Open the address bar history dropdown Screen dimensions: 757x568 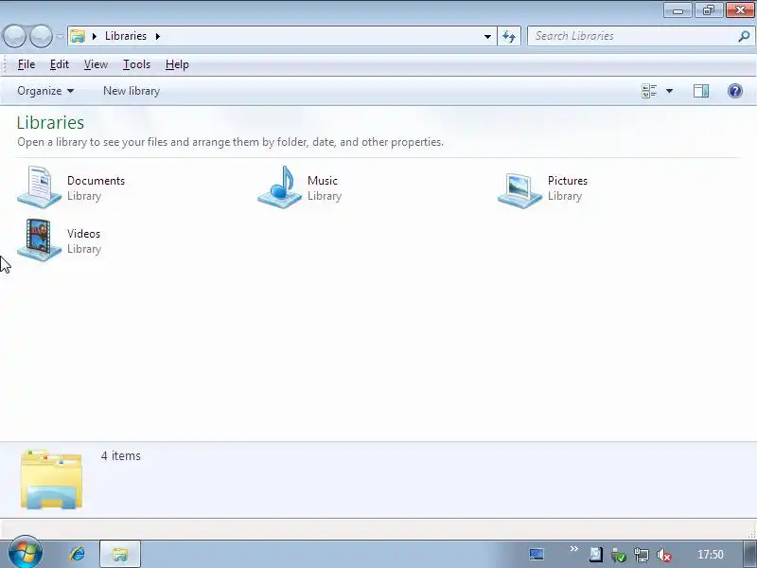(487, 36)
